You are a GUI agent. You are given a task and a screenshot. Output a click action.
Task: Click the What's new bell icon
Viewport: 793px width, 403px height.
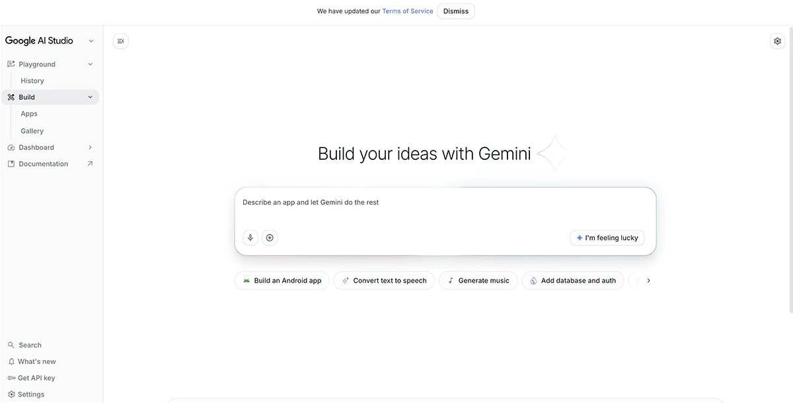[x=11, y=361]
